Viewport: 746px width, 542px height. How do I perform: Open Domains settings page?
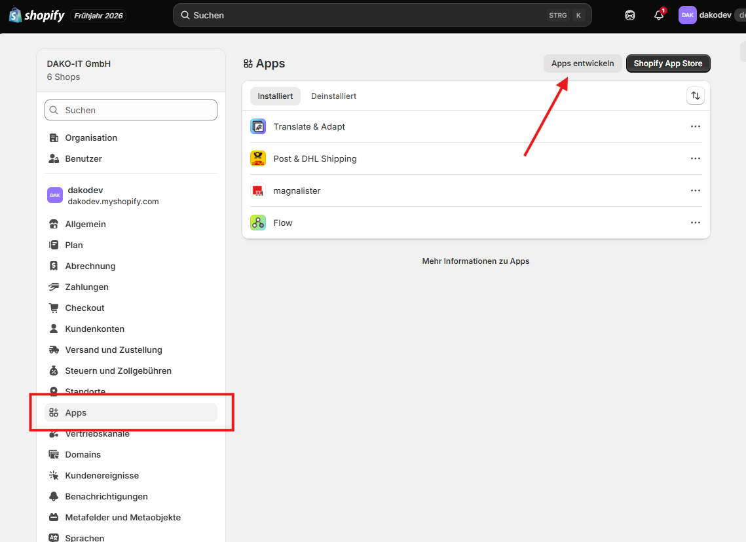(131, 454)
